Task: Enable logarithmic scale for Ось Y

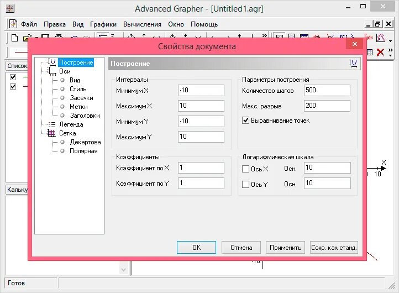Action: tap(245, 184)
